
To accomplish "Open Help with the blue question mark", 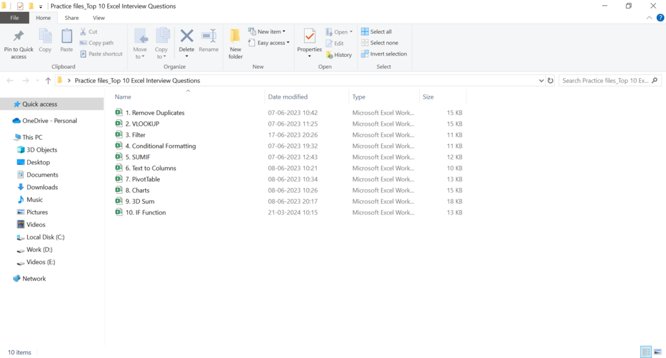I will (x=660, y=18).
